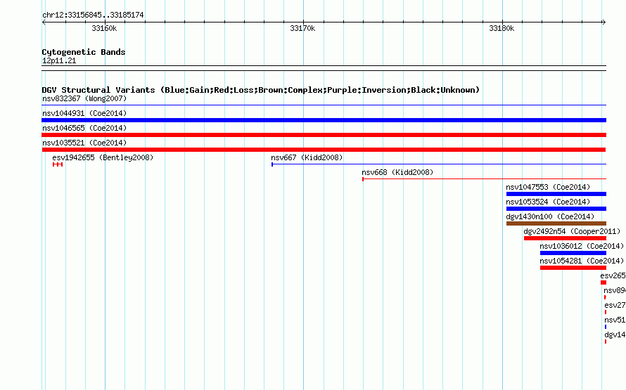Click the chr12:33156845..33185174 coordinate label
The width and height of the screenshot is (626, 390).
click(x=93, y=15)
